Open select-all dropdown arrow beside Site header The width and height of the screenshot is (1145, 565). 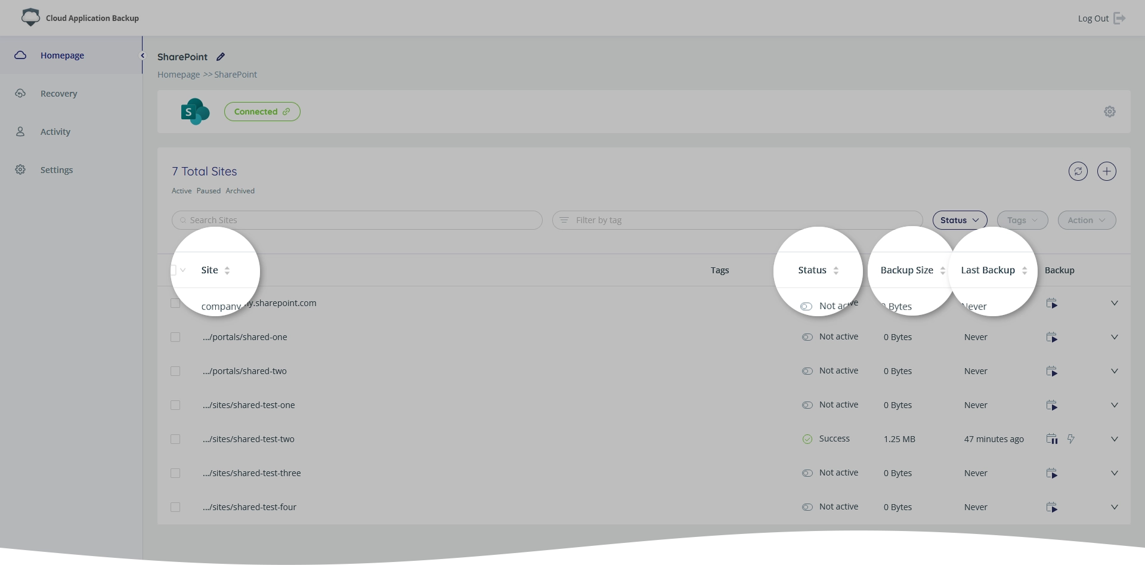tap(183, 270)
